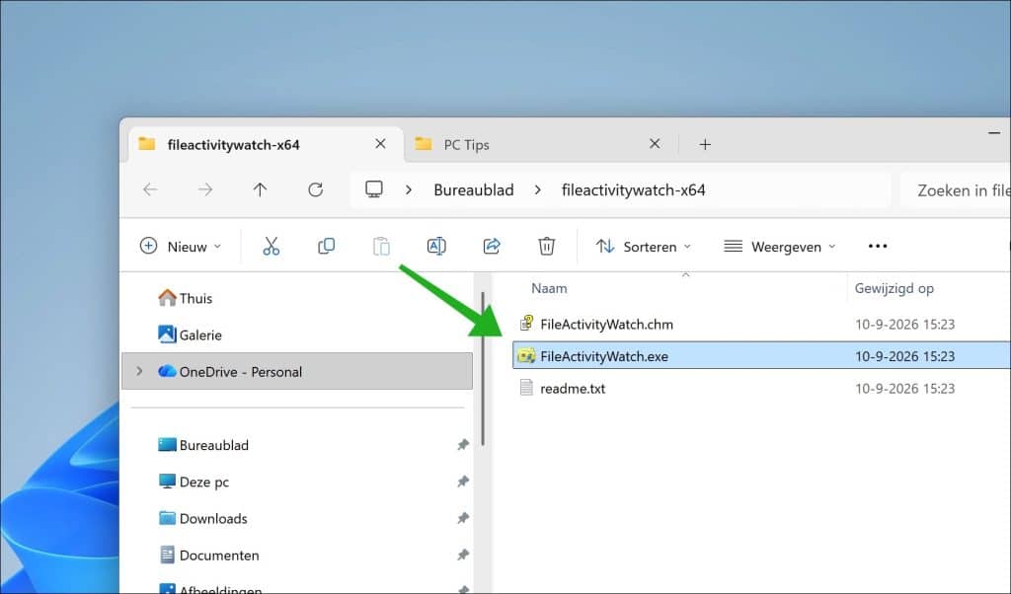Click the Copy icon in toolbar
Image resolution: width=1011 pixels, height=594 pixels.
coord(326,246)
